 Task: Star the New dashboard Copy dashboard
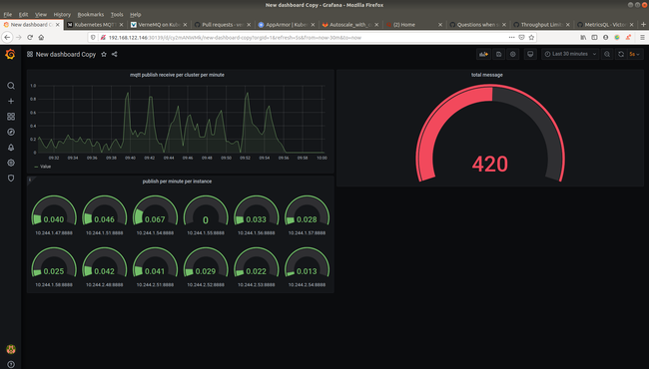104,54
